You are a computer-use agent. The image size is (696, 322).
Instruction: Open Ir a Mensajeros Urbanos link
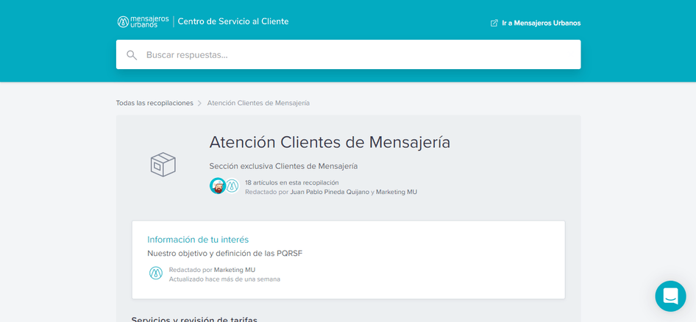click(x=541, y=23)
